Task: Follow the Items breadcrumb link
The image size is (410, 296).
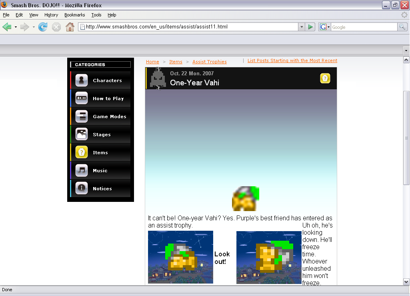Action: [176, 62]
